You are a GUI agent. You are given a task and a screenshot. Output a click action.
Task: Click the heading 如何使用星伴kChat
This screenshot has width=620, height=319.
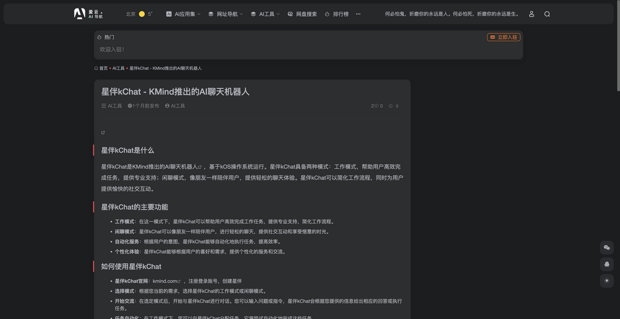click(x=131, y=266)
